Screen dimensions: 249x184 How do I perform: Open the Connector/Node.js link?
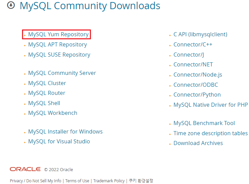198,75
